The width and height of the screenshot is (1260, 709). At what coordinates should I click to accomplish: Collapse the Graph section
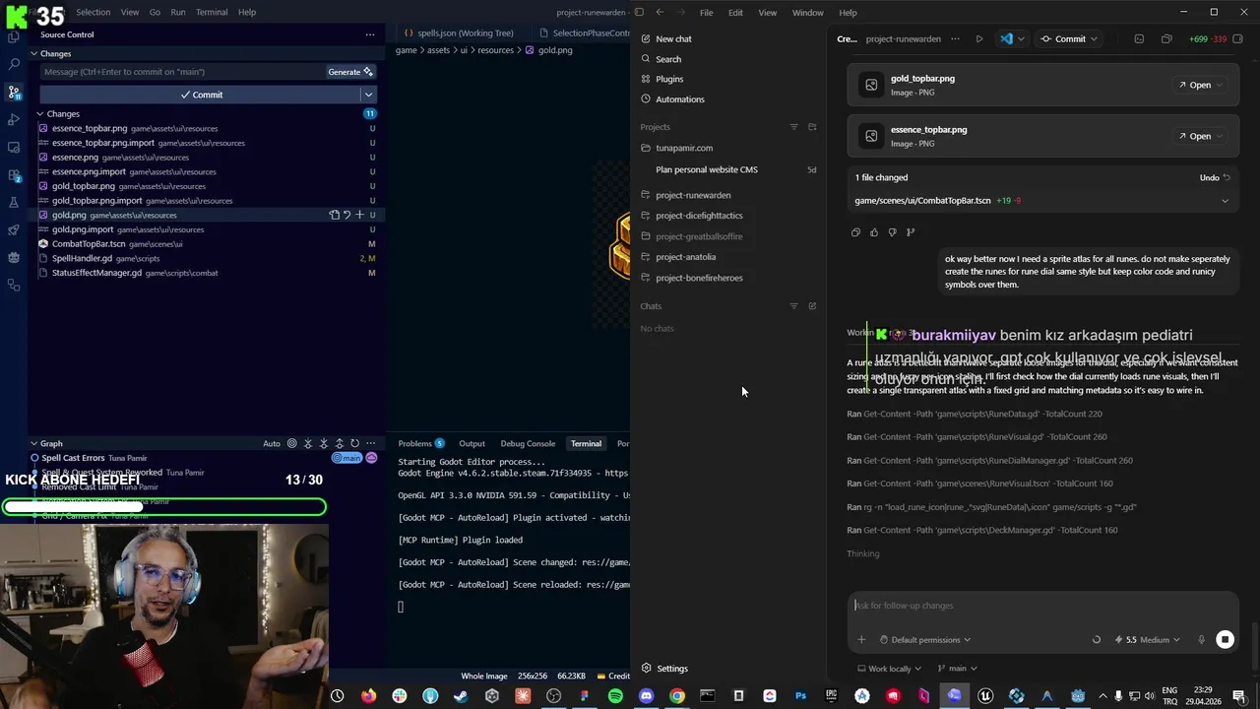pos(51,443)
